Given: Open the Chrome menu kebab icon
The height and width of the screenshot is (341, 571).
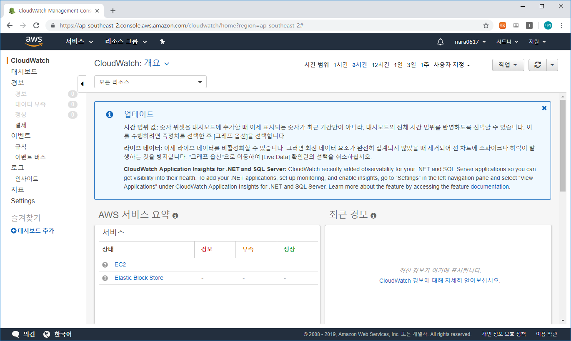Looking at the screenshot, I should click(x=561, y=25).
